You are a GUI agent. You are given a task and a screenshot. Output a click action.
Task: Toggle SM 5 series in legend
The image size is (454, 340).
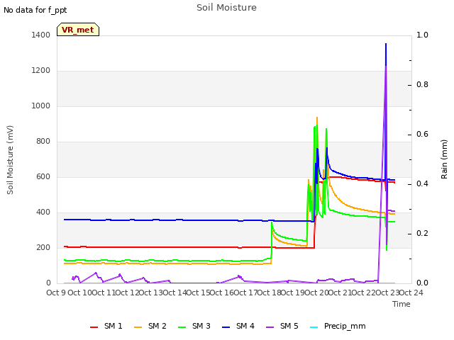(282, 326)
